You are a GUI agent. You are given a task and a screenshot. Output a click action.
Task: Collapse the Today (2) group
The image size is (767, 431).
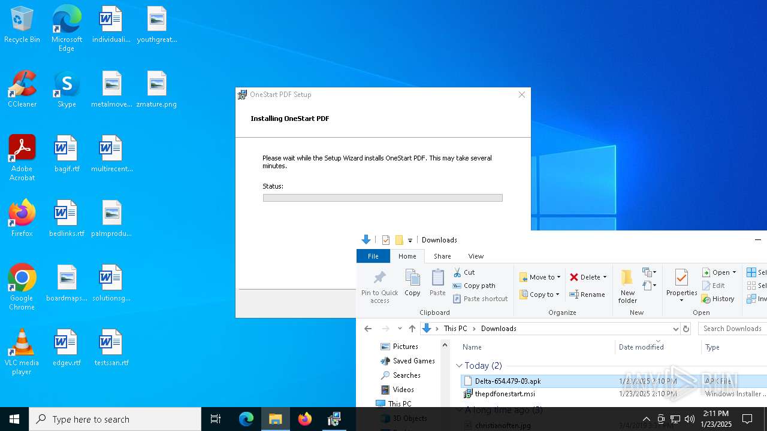460,366
